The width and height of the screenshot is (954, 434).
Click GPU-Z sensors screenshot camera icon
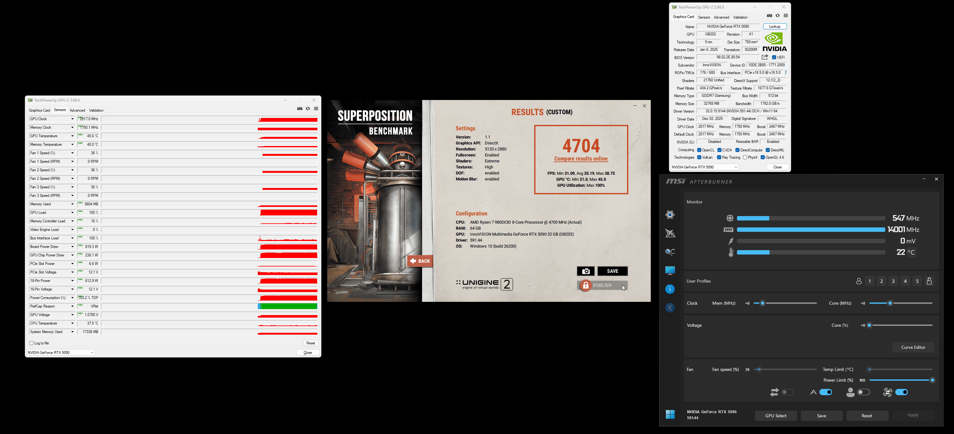point(299,109)
